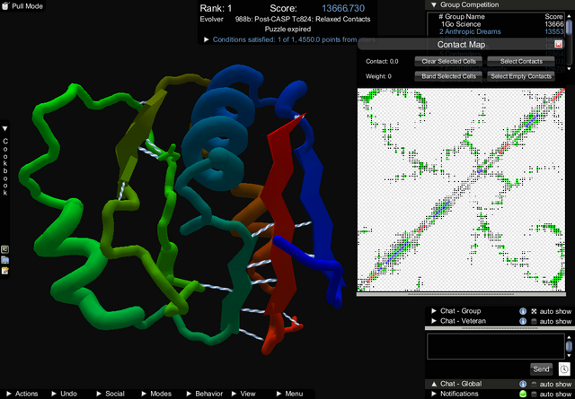The height and width of the screenshot is (399, 575).
Task: Open the Undo menu
Action: 64,394
